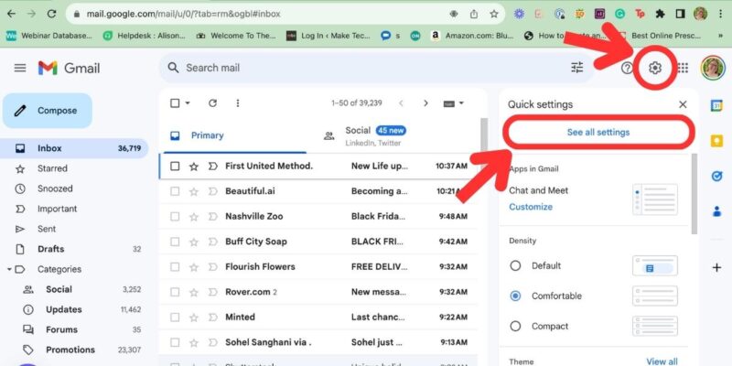Select the First United Method. email checkbox
The width and height of the screenshot is (732, 366).
(x=175, y=167)
